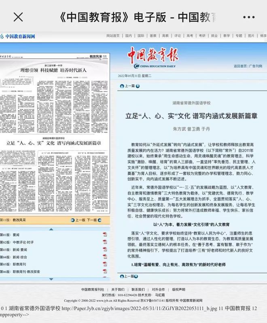267x323 pixels.
Task: Open the 国际 navigation item
Action: point(141,36)
